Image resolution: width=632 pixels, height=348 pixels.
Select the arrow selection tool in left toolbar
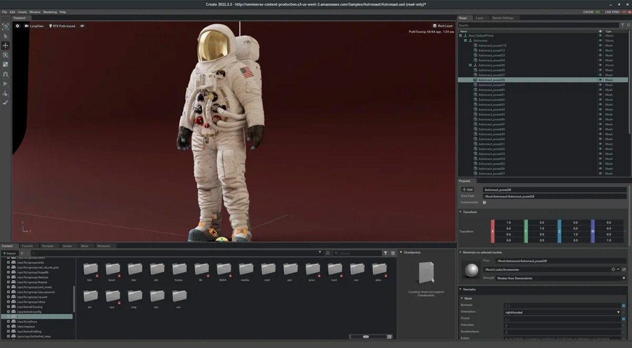[5, 36]
